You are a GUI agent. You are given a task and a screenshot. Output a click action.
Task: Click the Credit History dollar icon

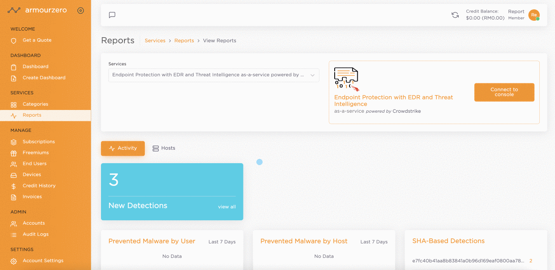[x=14, y=186]
